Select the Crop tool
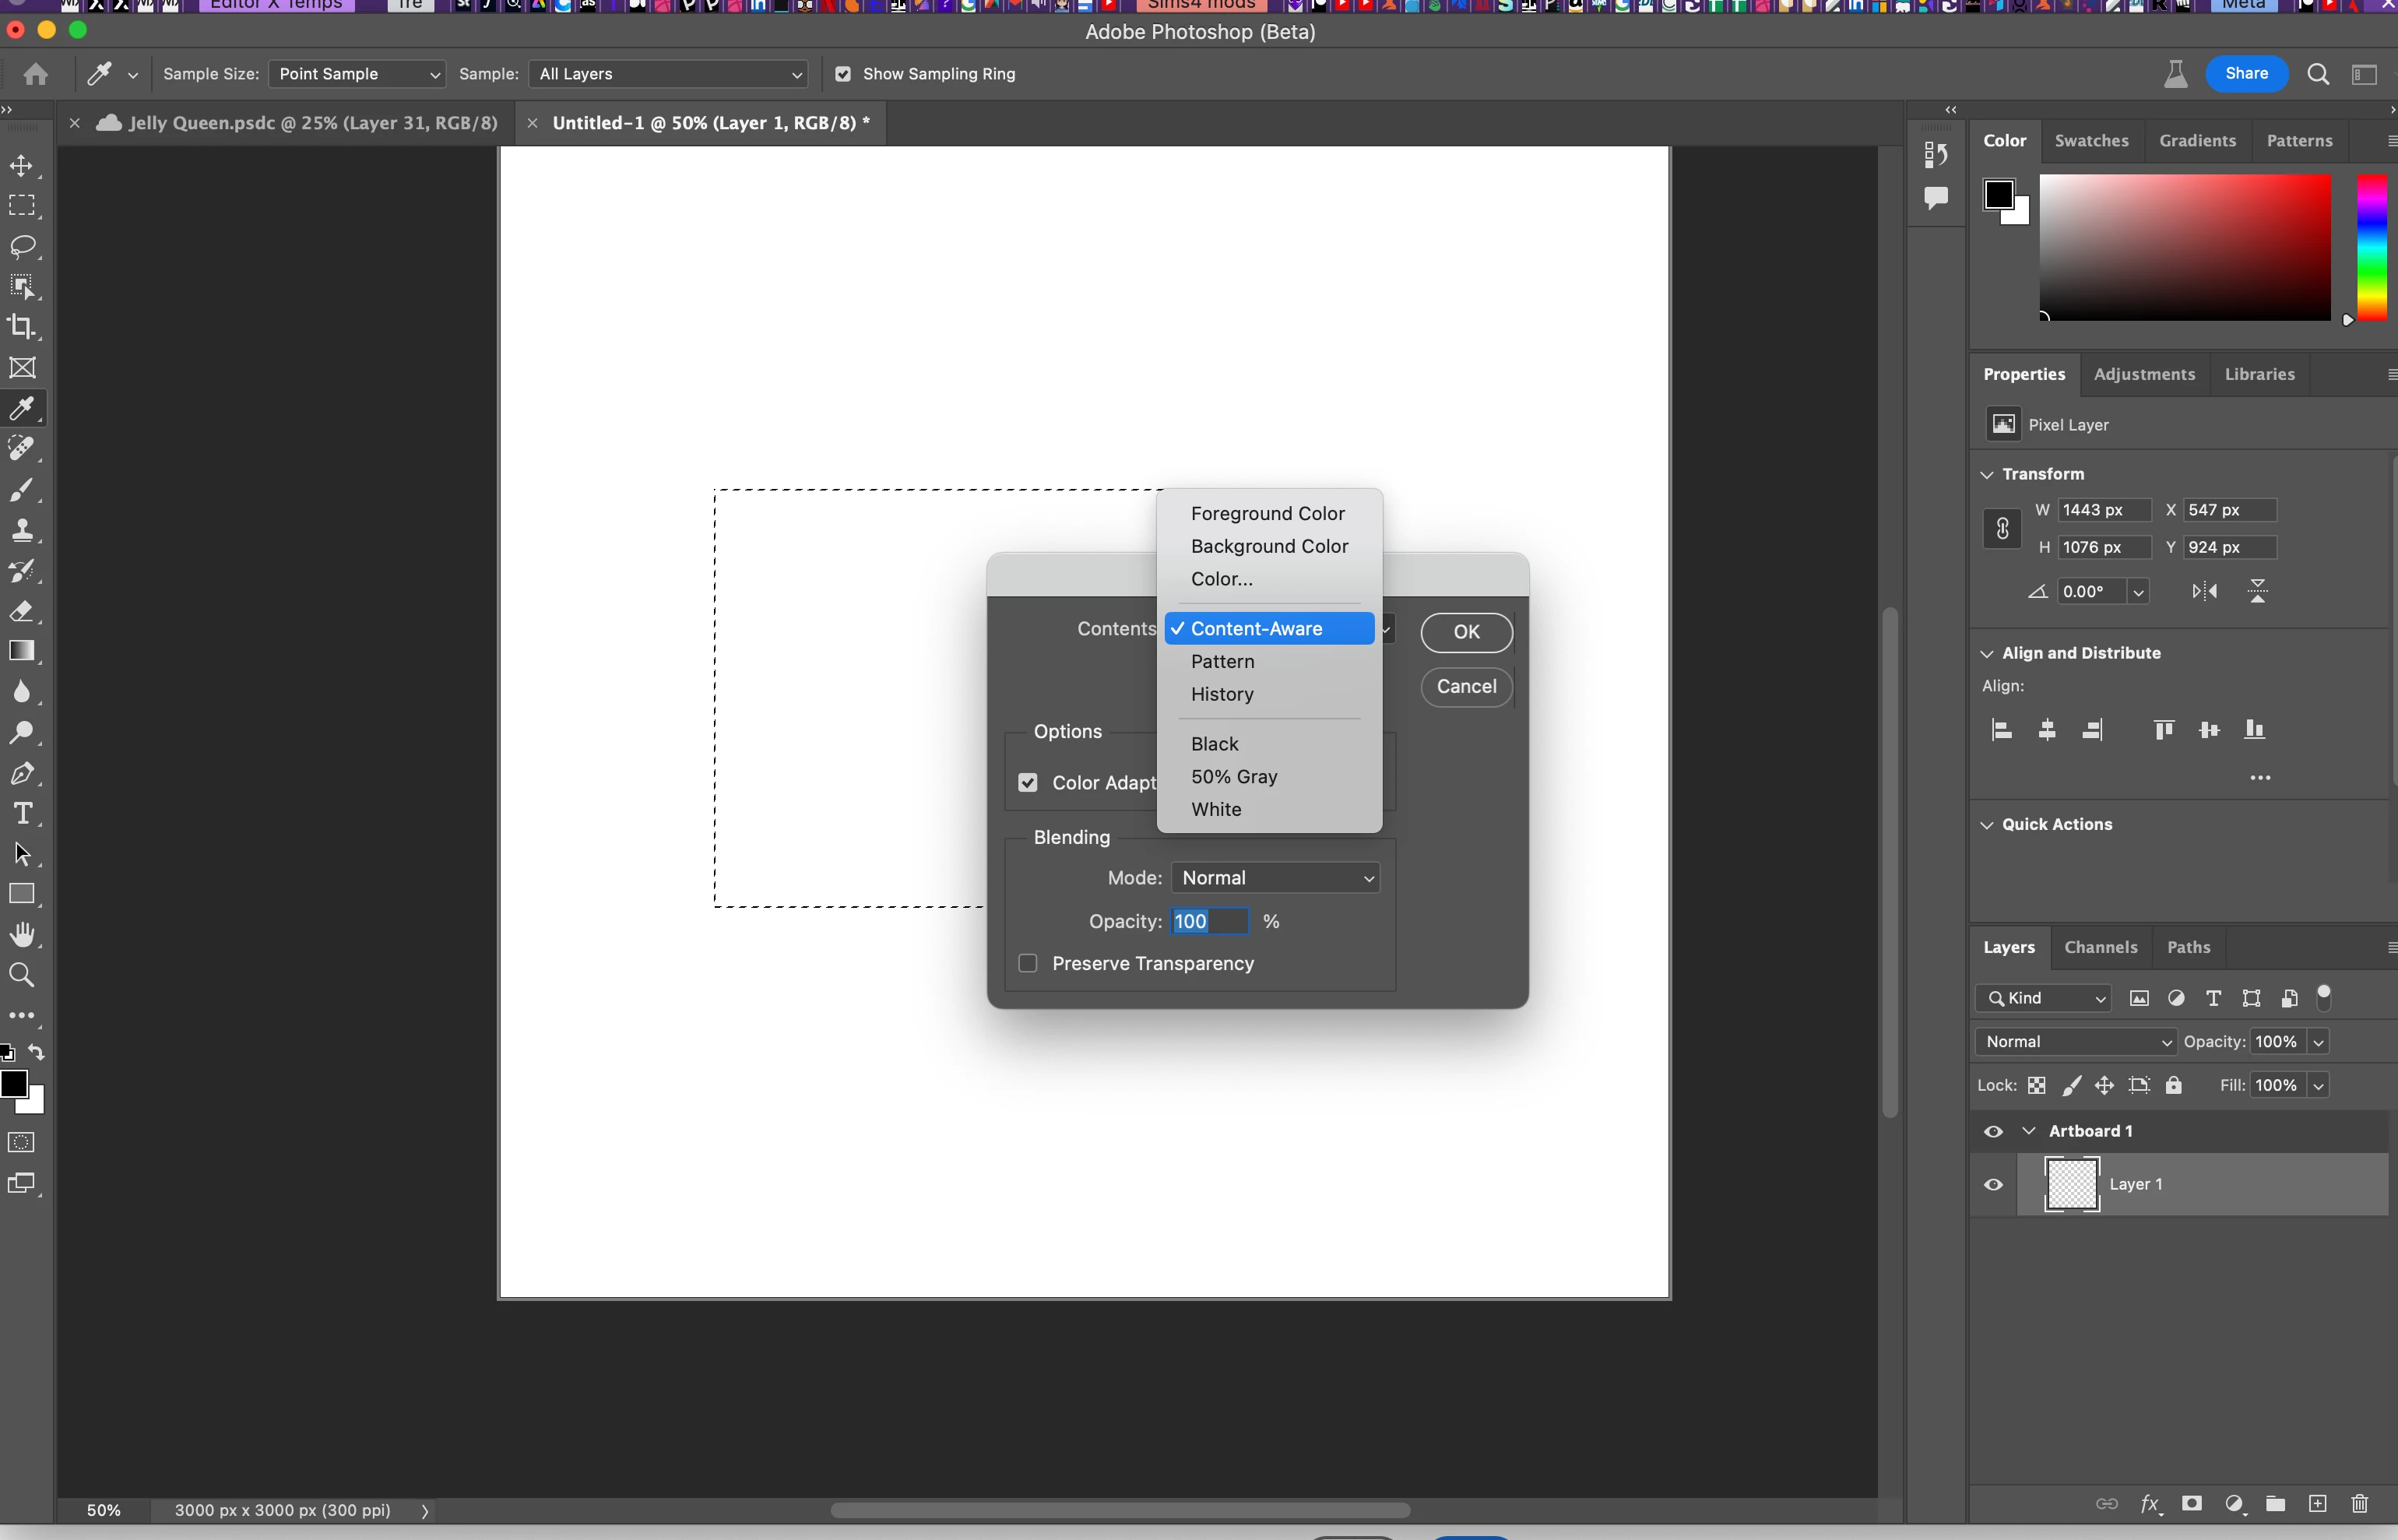The image size is (2398, 1540). [x=22, y=327]
